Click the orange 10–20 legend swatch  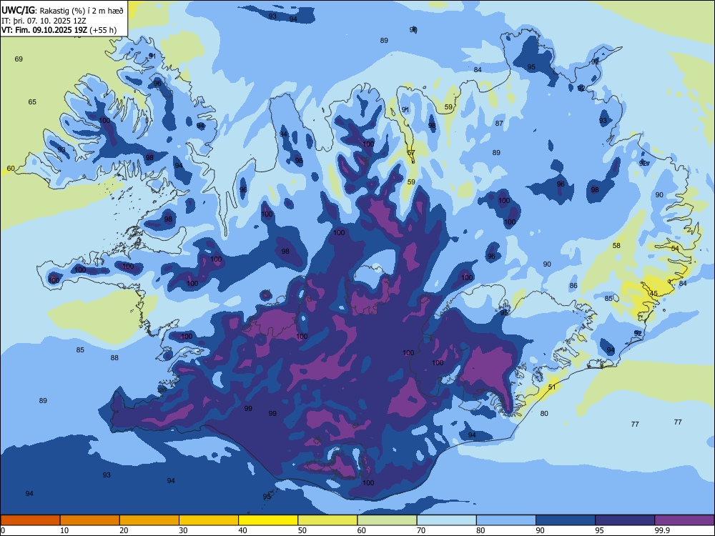[90, 520]
